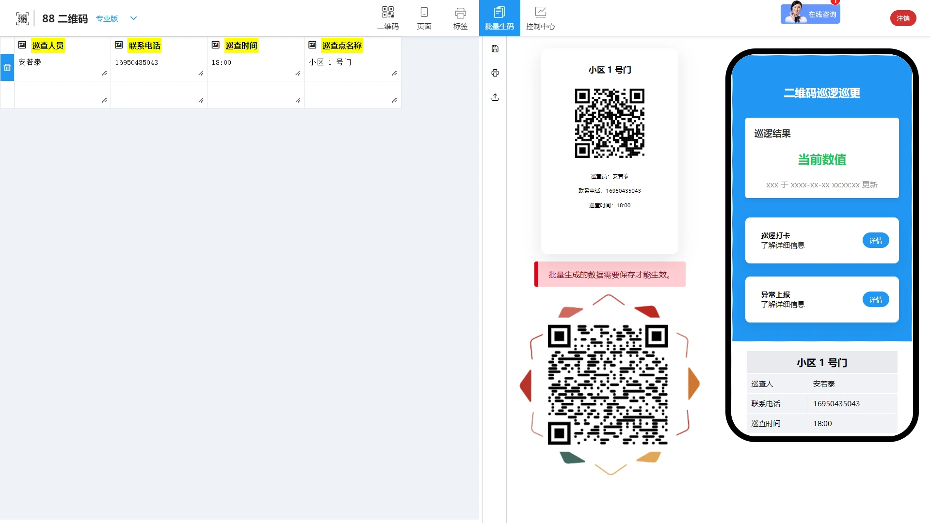Edit the 16950435043 phone cell

pyautogui.click(x=159, y=67)
